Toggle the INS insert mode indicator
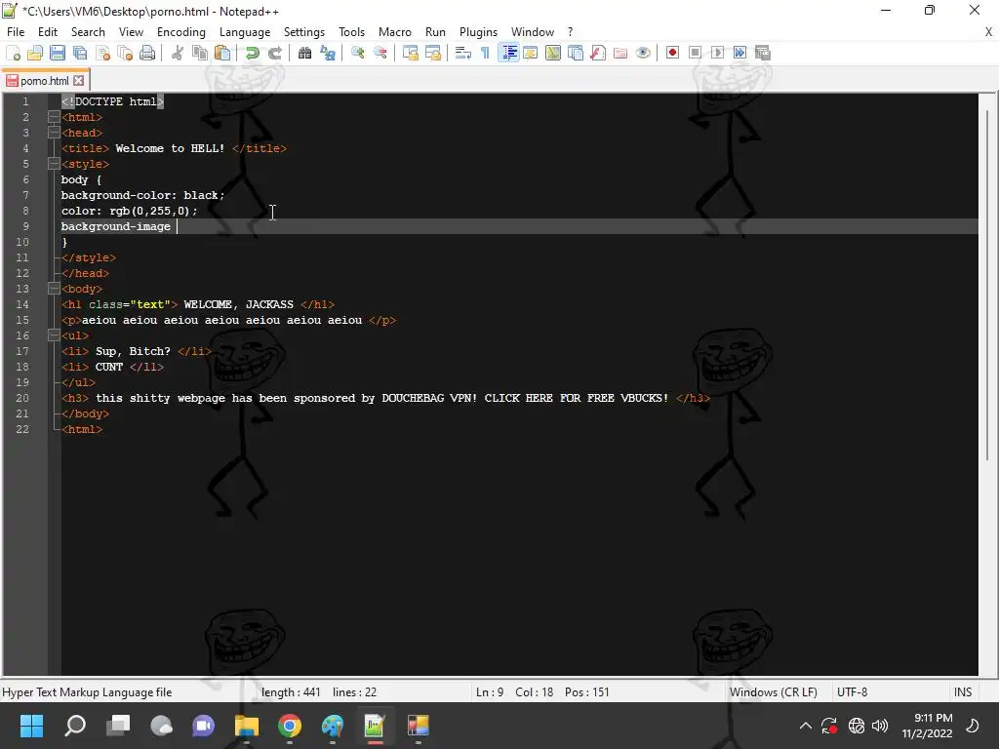Image resolution: width=999 pixels, height=749 pixels. [x=963, y=692]
